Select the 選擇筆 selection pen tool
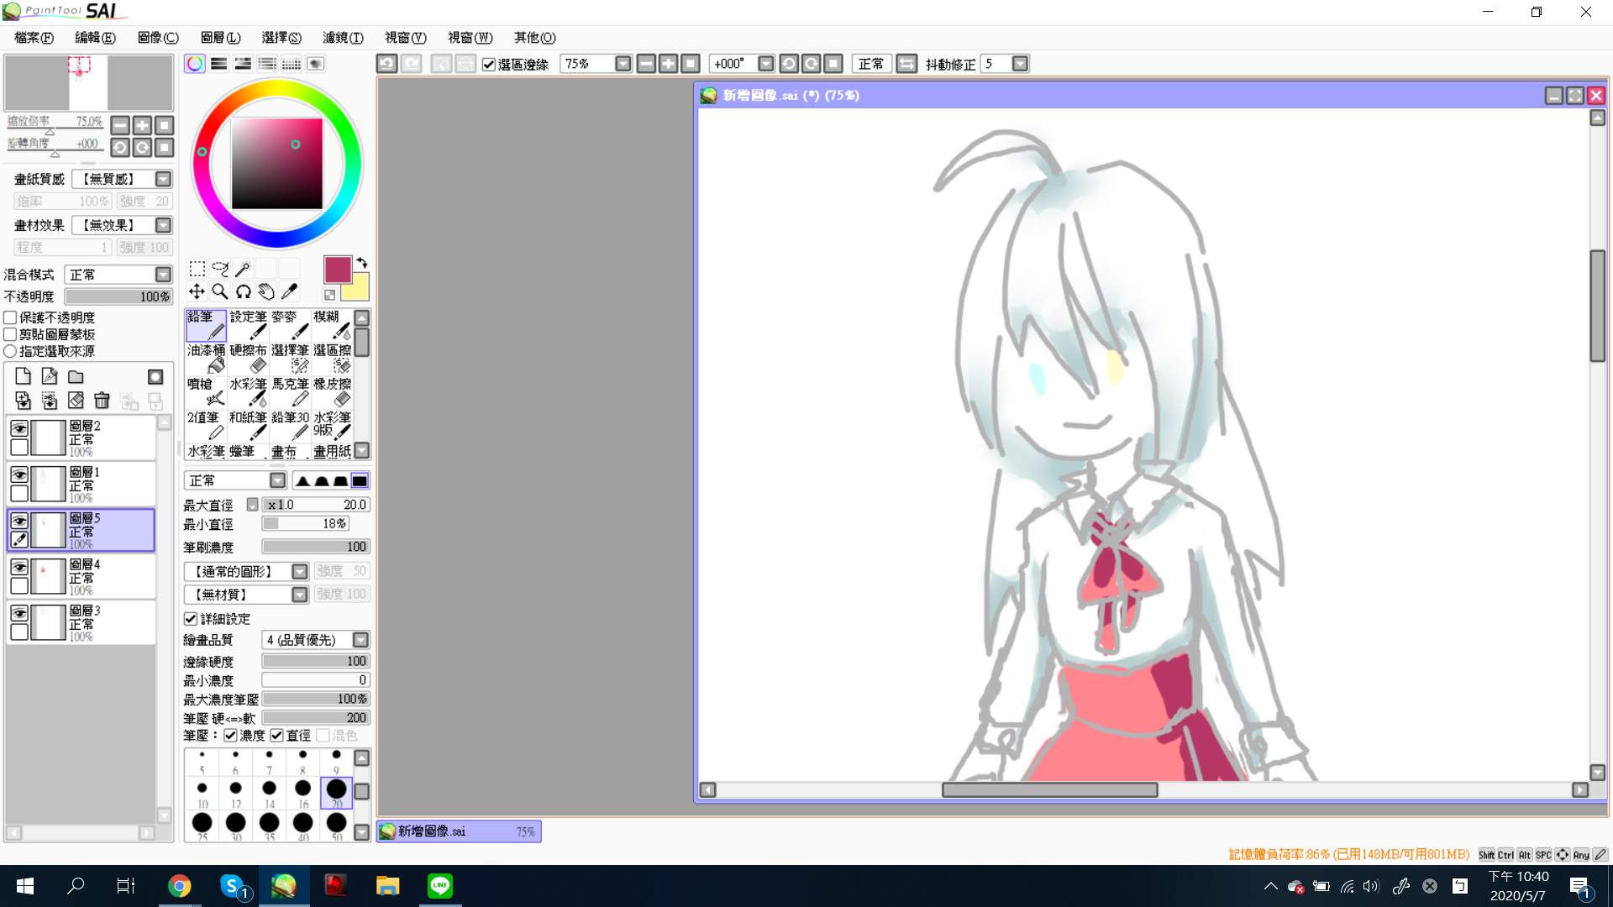The height and width of the screenshot is (907, 1613). (x=290, y=359)
